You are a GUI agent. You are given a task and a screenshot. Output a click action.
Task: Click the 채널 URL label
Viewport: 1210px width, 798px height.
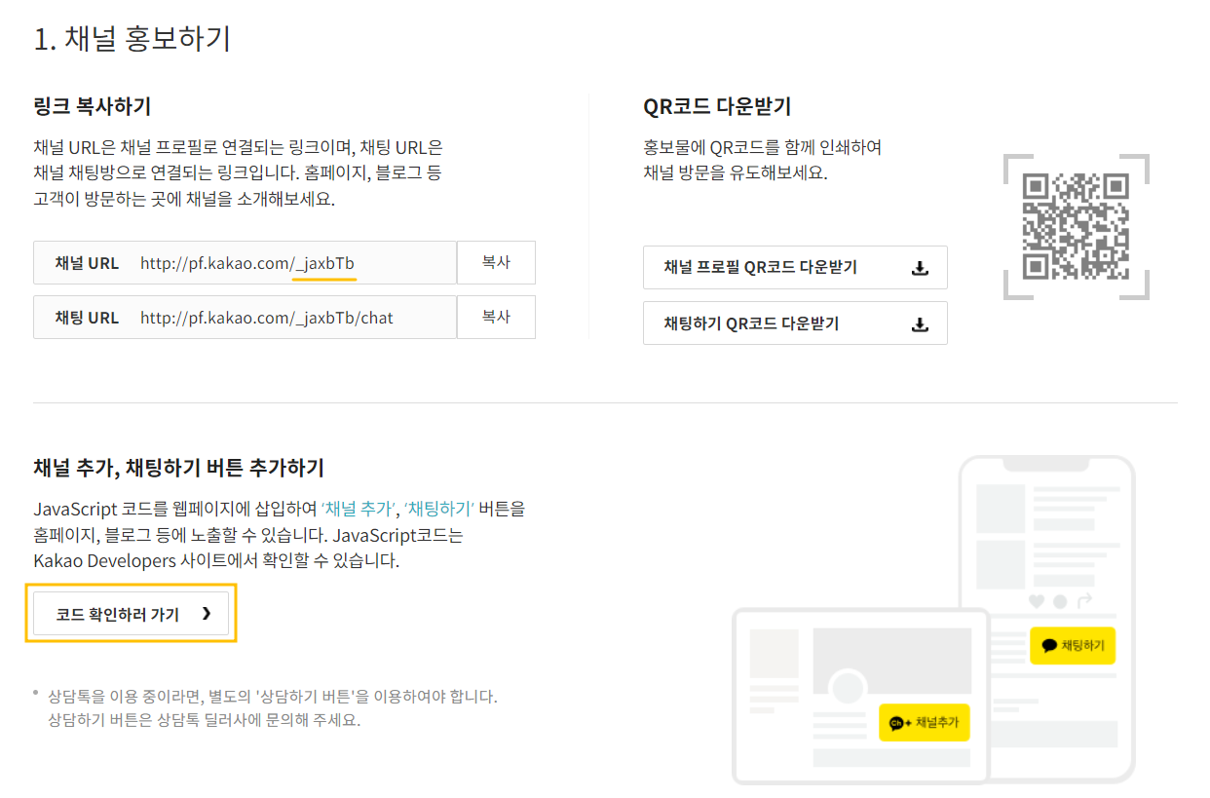[87, 263]
